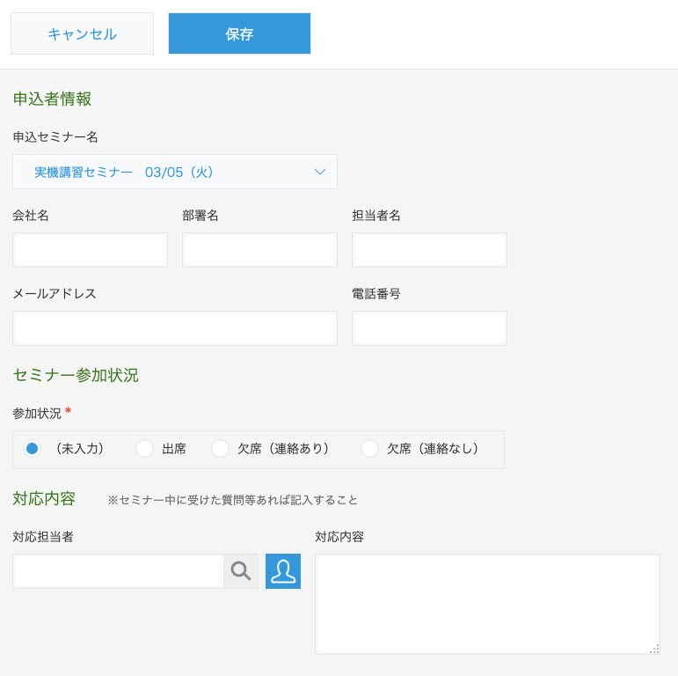Click the 対応担当者 search text field

[118, 571]
